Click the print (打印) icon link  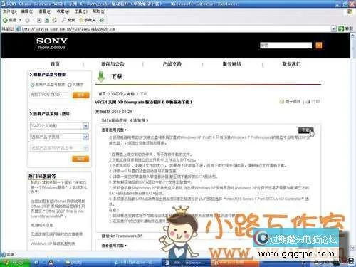[x=313, y=102]
